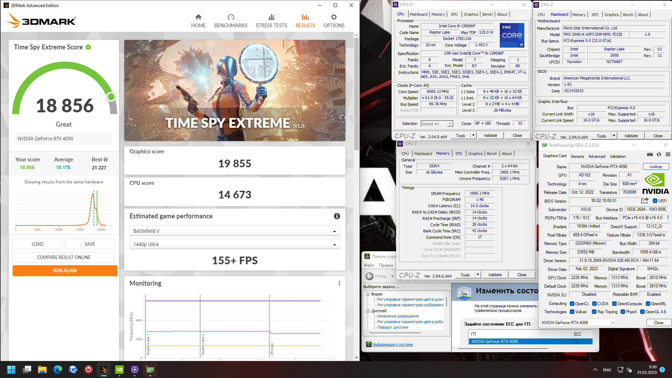Click the SAVE button in 3DMark
The height and width of the screenshot is (378, 672).
pyautogui.click(x=90, y=244)
